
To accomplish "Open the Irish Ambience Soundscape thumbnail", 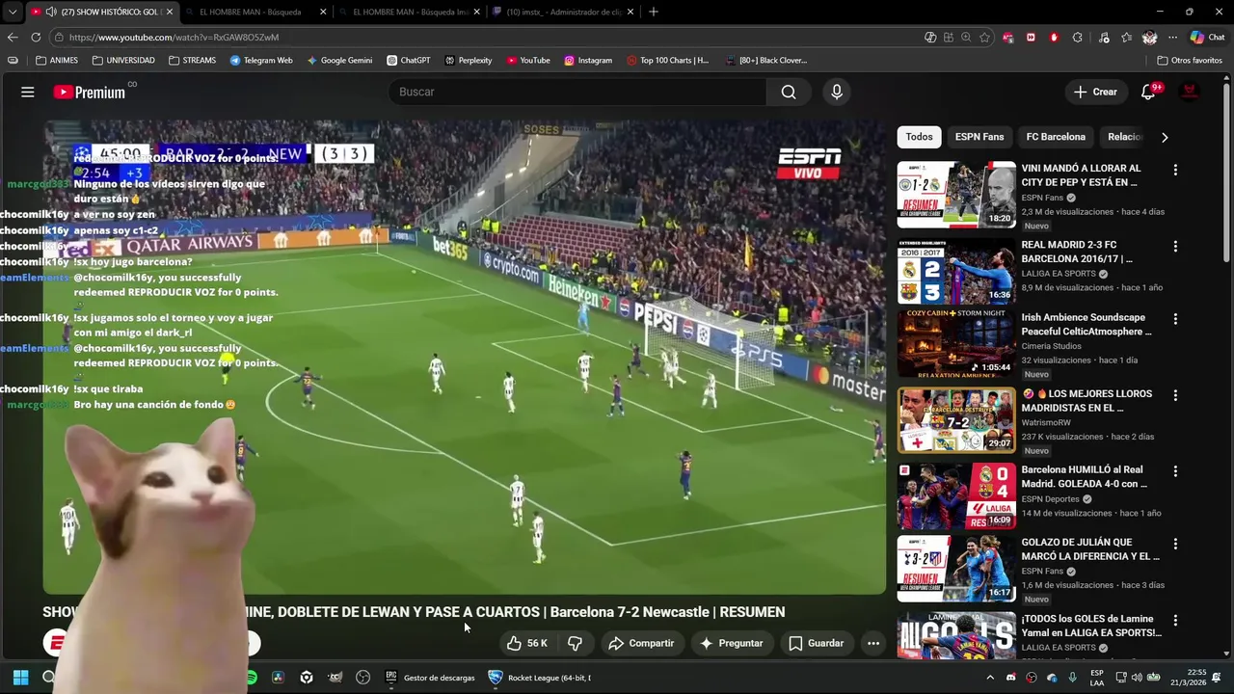I will (956, 343).
